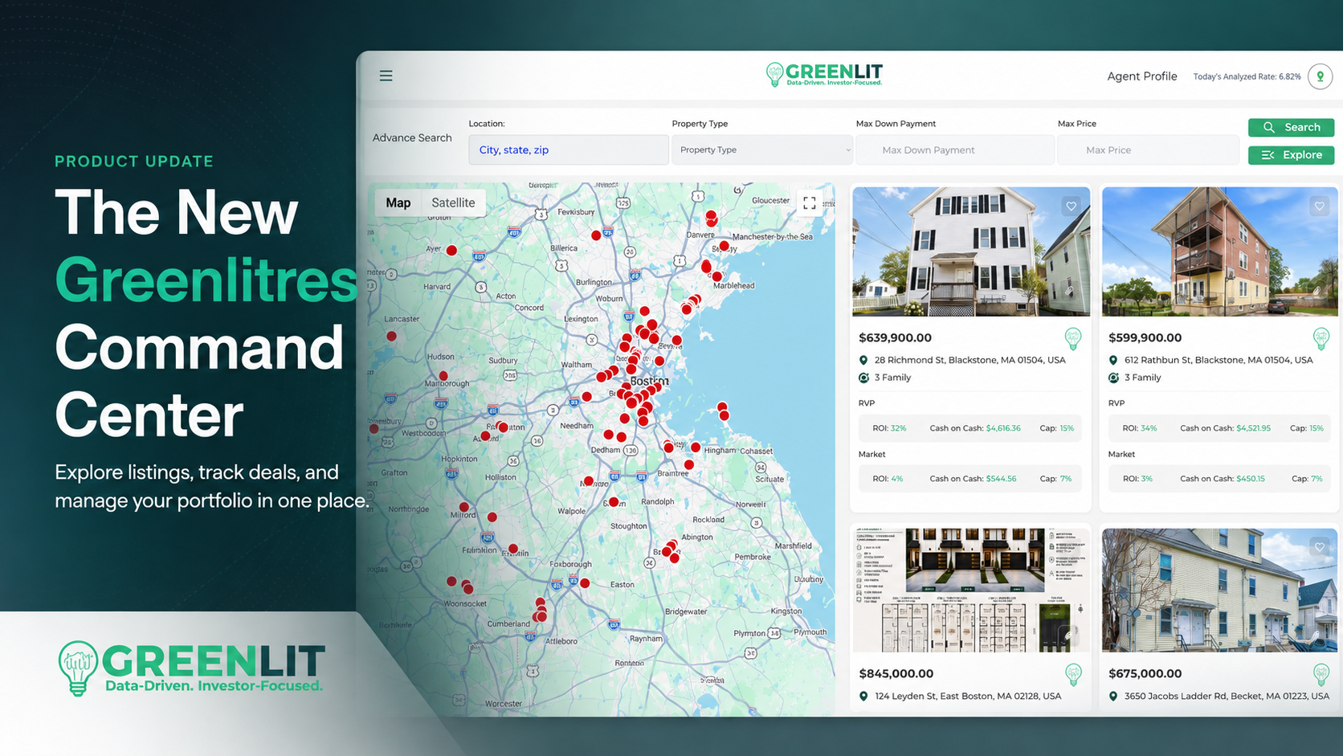This screenshot has width=1343, height=756.
Task: Click the green bulb icon beside $845,000.00
Action: [1073, 674]
